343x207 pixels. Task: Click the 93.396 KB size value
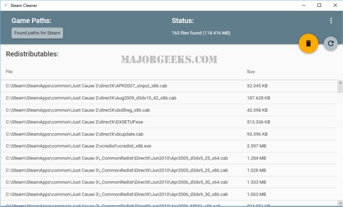coord(257,134)
